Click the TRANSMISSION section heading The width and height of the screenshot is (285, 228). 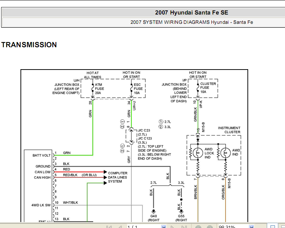(x=29, y=45)
